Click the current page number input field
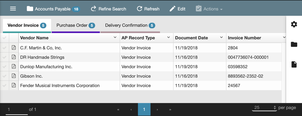 (17, 110)
